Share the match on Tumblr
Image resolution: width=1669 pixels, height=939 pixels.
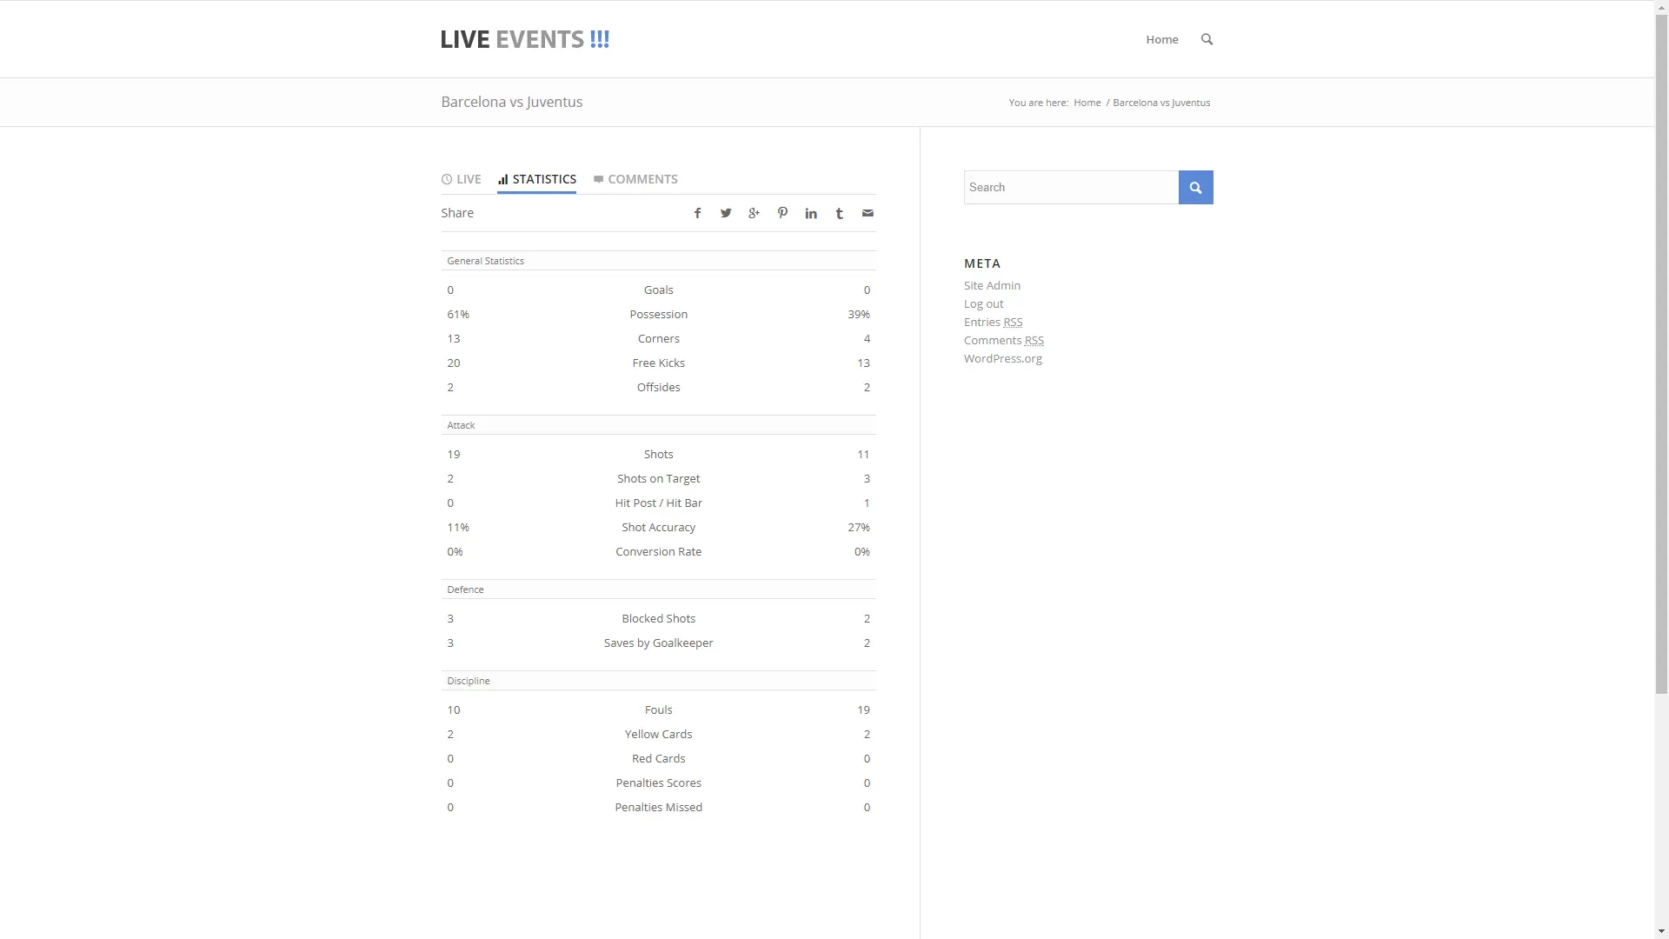pyautogui.click(x=839, y=213)
